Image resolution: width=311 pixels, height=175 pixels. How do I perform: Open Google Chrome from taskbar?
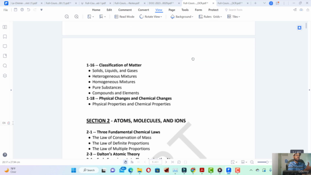tap(193, 170)
